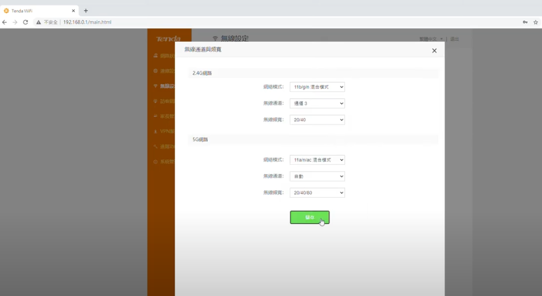Open 5G 無線通道 dropdown showing 自動
Screen dimensions: 542x296
point(317,176)
